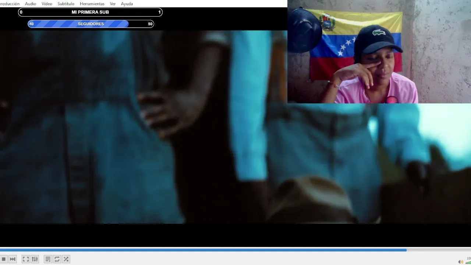Stop playback with the stop button

tap(3, 259)
